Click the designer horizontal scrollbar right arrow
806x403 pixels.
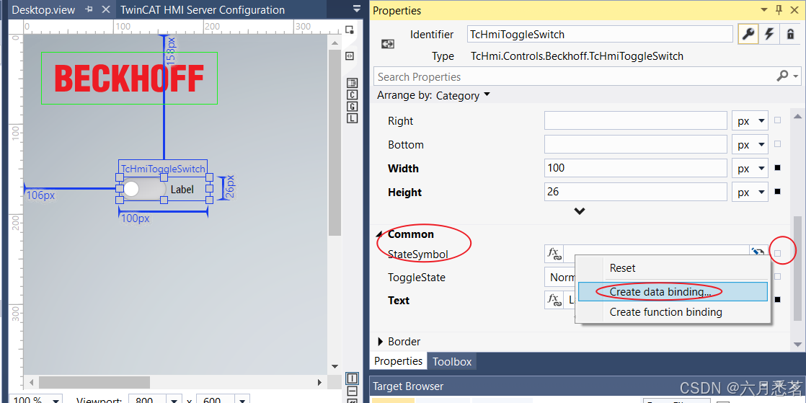(x=319, y=382)
